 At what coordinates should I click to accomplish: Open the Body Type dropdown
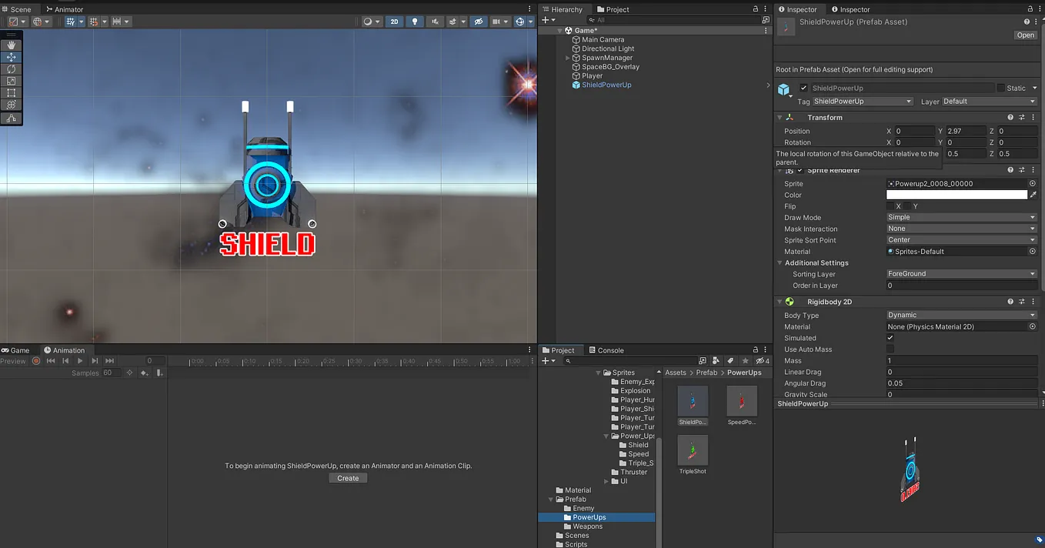pyautogui.click(x=960, y=315)
